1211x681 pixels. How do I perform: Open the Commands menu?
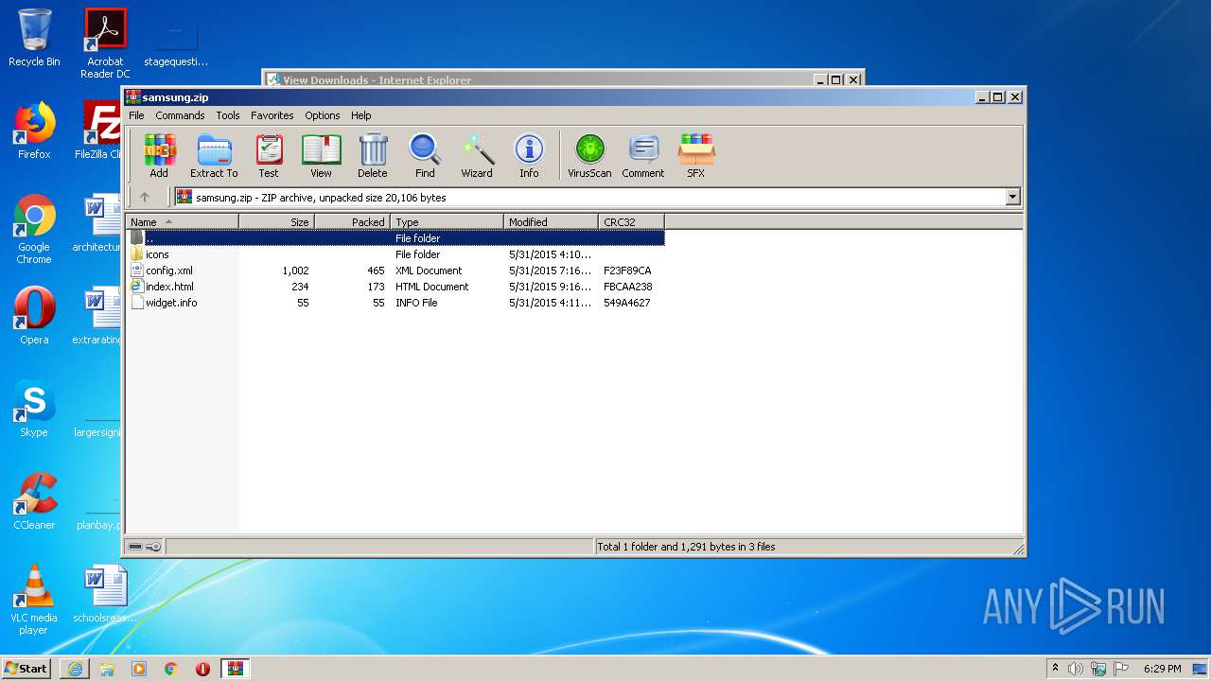point(180,115)
